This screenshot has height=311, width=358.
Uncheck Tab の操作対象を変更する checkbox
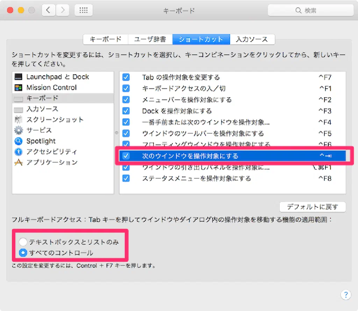[x=126, y=77]
